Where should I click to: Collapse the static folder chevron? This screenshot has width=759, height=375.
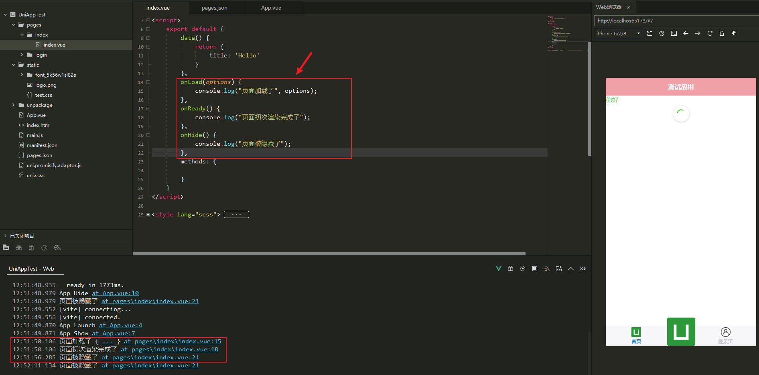point(14,65)
